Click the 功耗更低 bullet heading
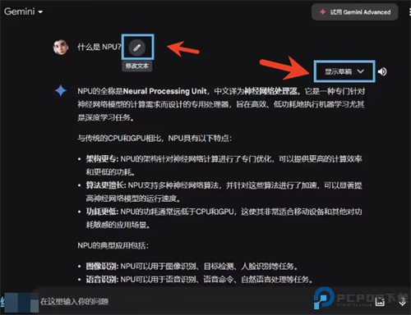 102,212
